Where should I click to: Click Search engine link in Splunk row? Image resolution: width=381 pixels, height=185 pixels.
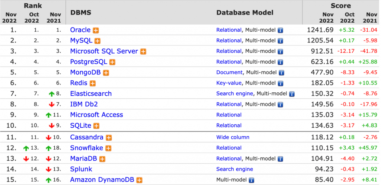click(x=235, y=169)
